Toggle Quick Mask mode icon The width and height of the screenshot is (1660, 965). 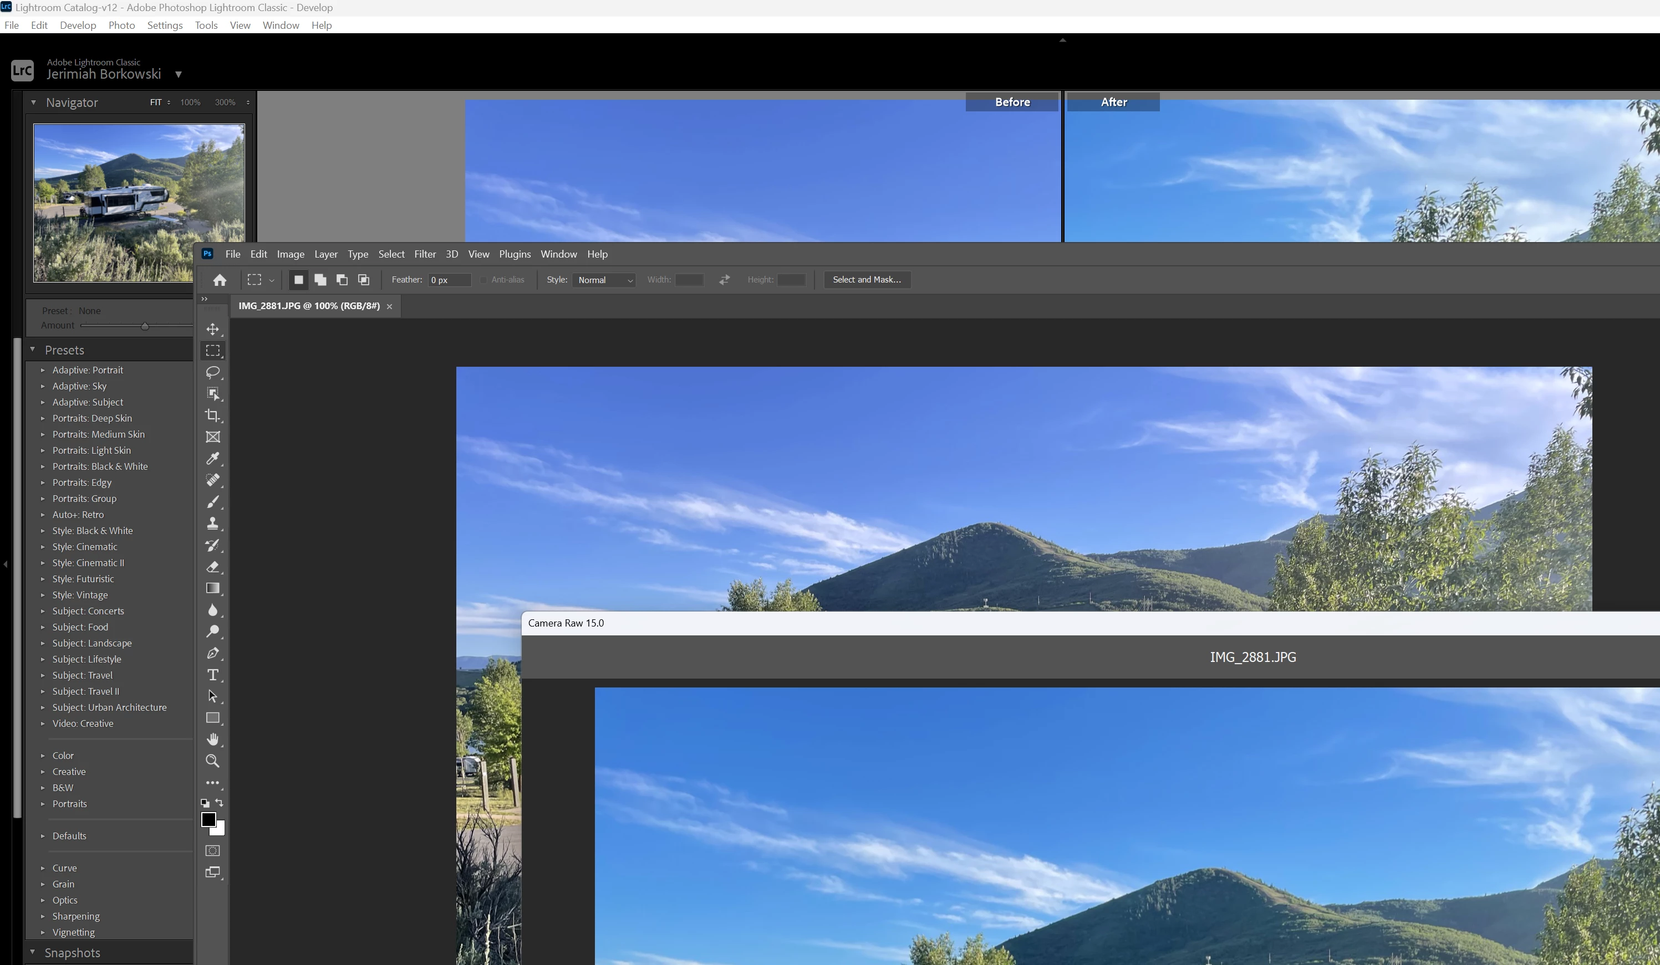point(212,850)
